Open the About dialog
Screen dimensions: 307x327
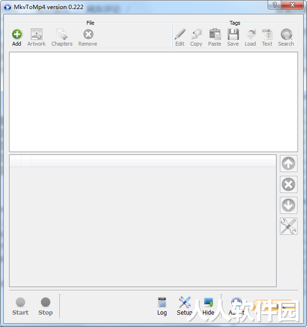pyautogui.click(x=237, y=307)
